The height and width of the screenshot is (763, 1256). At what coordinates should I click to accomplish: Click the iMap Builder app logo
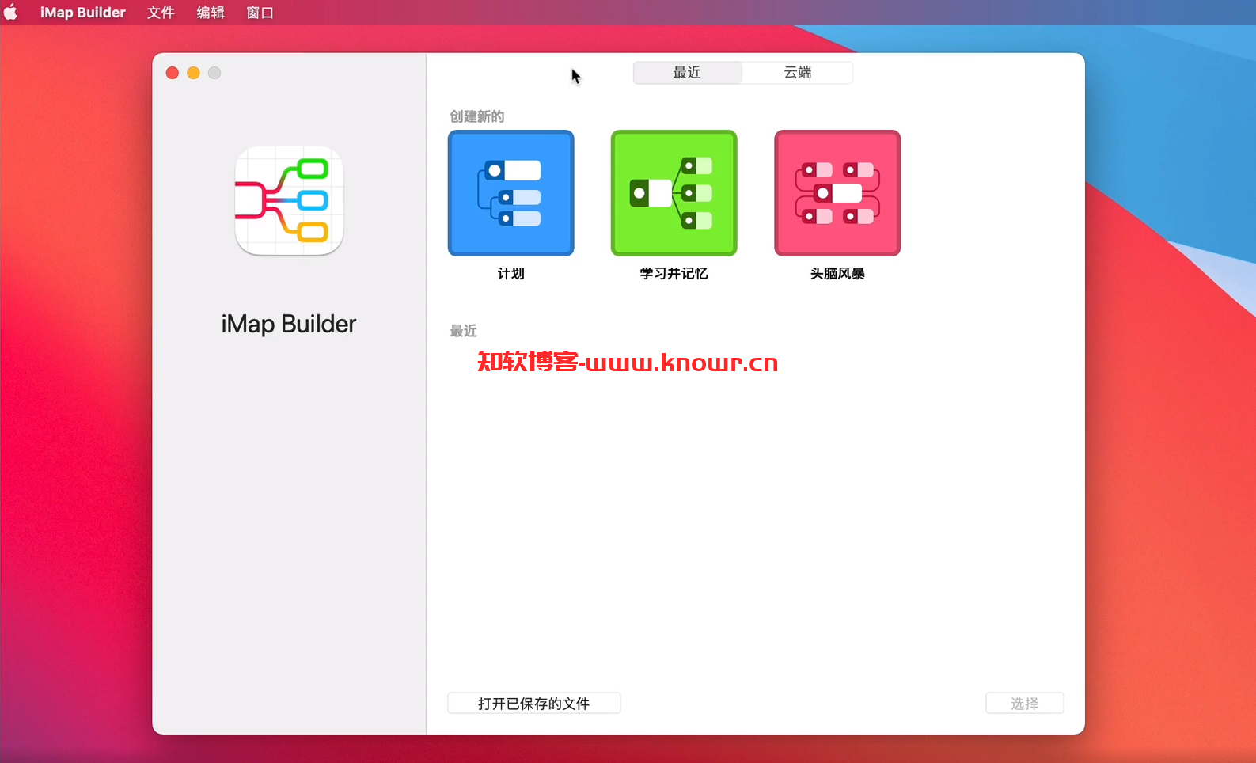pyautogui.click(x=289, y=200)
